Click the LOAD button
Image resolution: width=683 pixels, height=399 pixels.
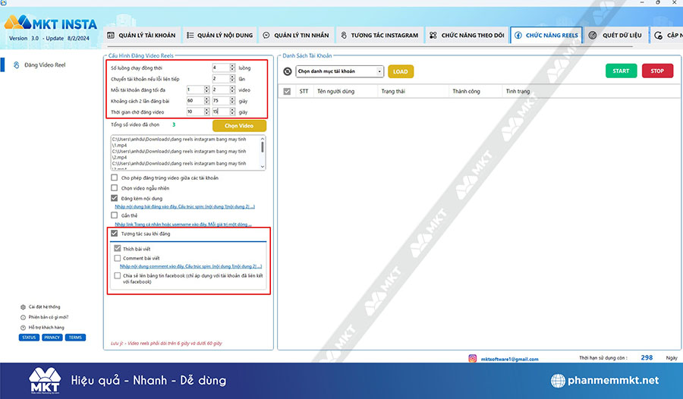pyautogui.click(x=400, y=72)
